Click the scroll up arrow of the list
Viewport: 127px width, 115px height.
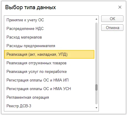pyautogui.click(x=96, y=19)
